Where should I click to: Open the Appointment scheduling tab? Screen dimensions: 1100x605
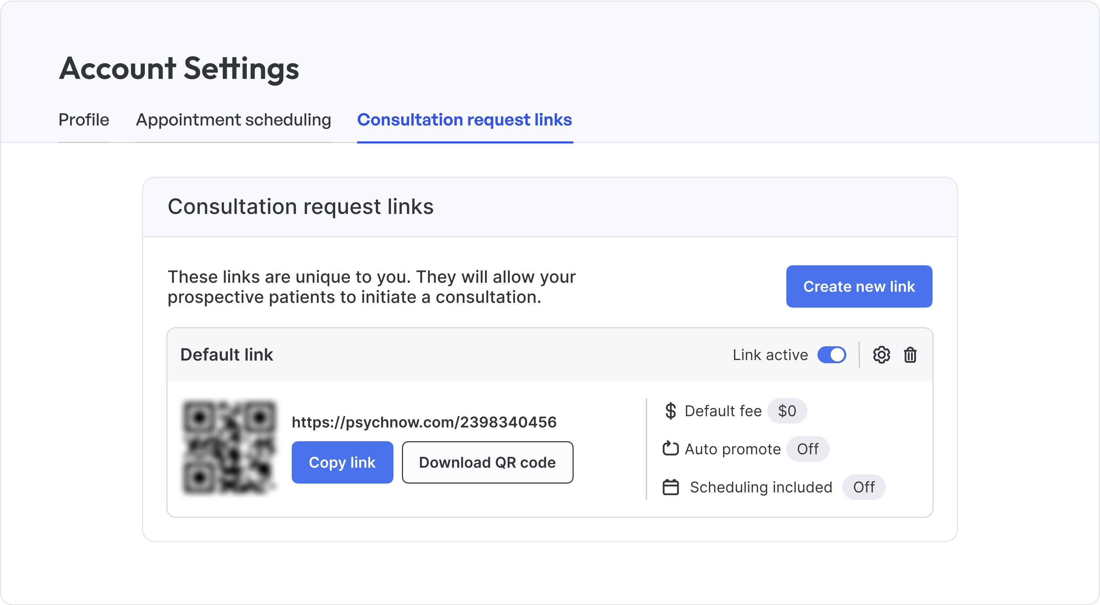(233, 120)
